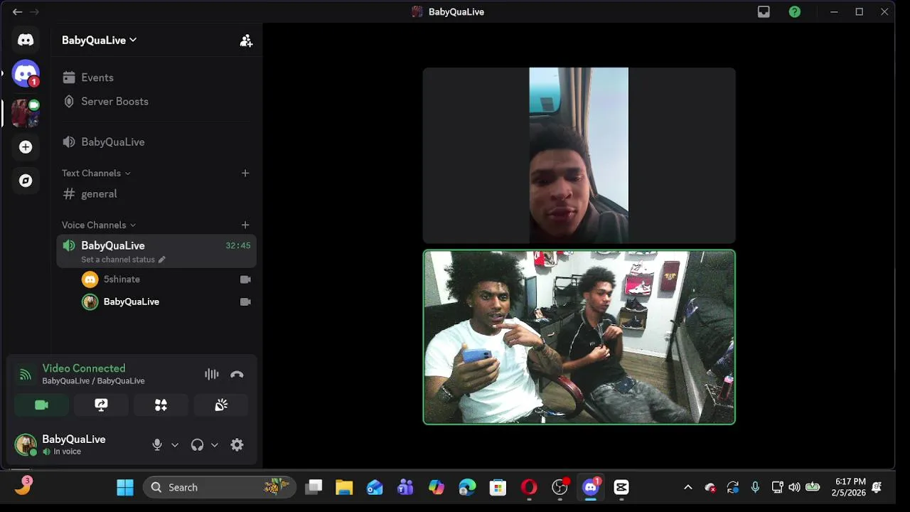The image size is (910, 512).
Task: Invite people to the server icon
Action: (246, 41)
